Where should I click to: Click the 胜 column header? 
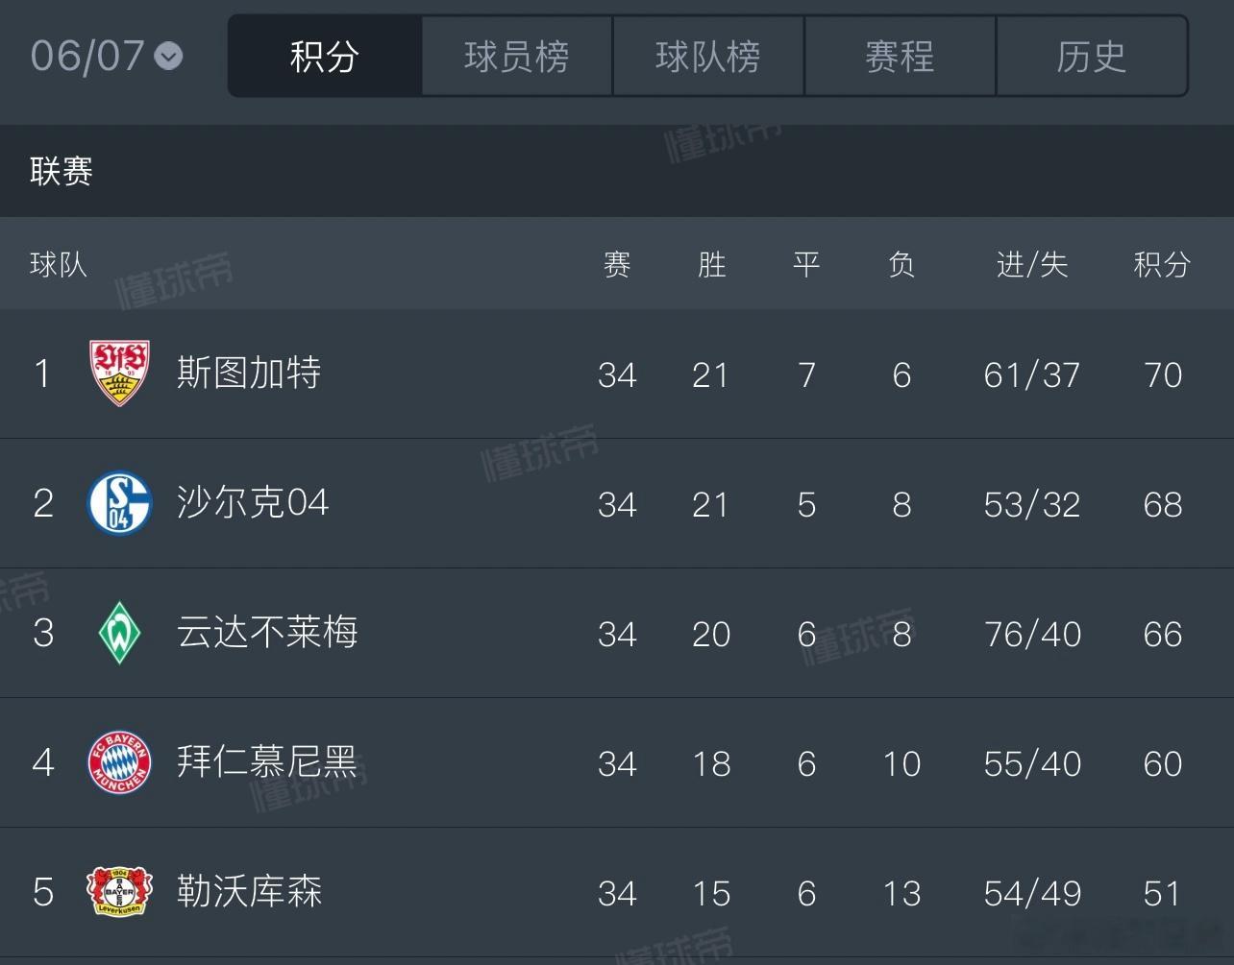(711, 264)
